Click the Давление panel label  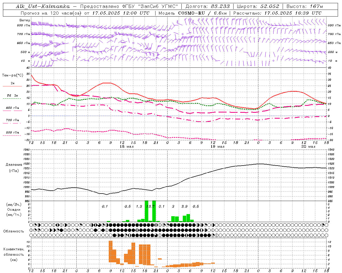(14, 165)
